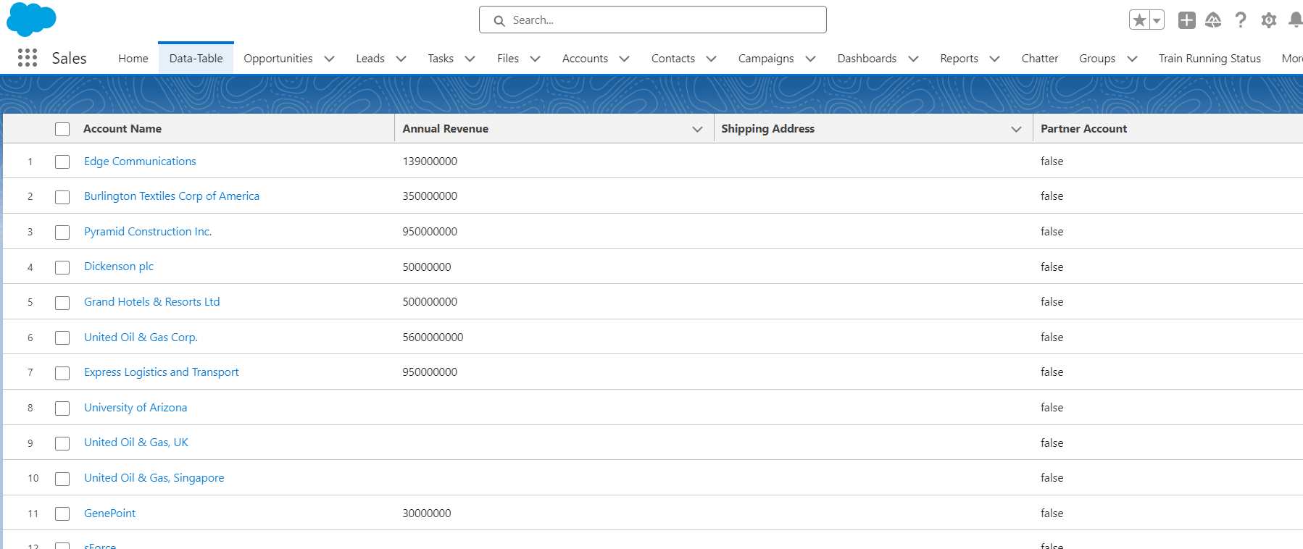
Task: Expand the Leads tab dropdown chevron
Action: pos(401,59)
